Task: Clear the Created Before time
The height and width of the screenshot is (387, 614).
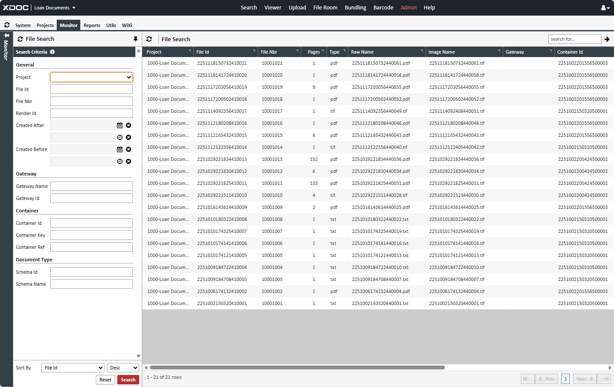Action: pos(128,161)
